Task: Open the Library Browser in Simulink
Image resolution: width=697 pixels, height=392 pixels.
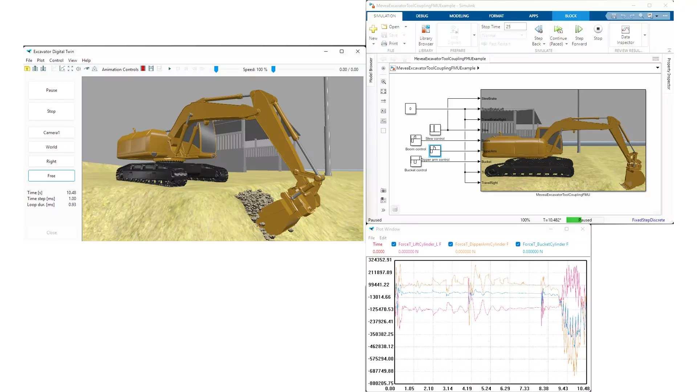Action: (425, 34)
